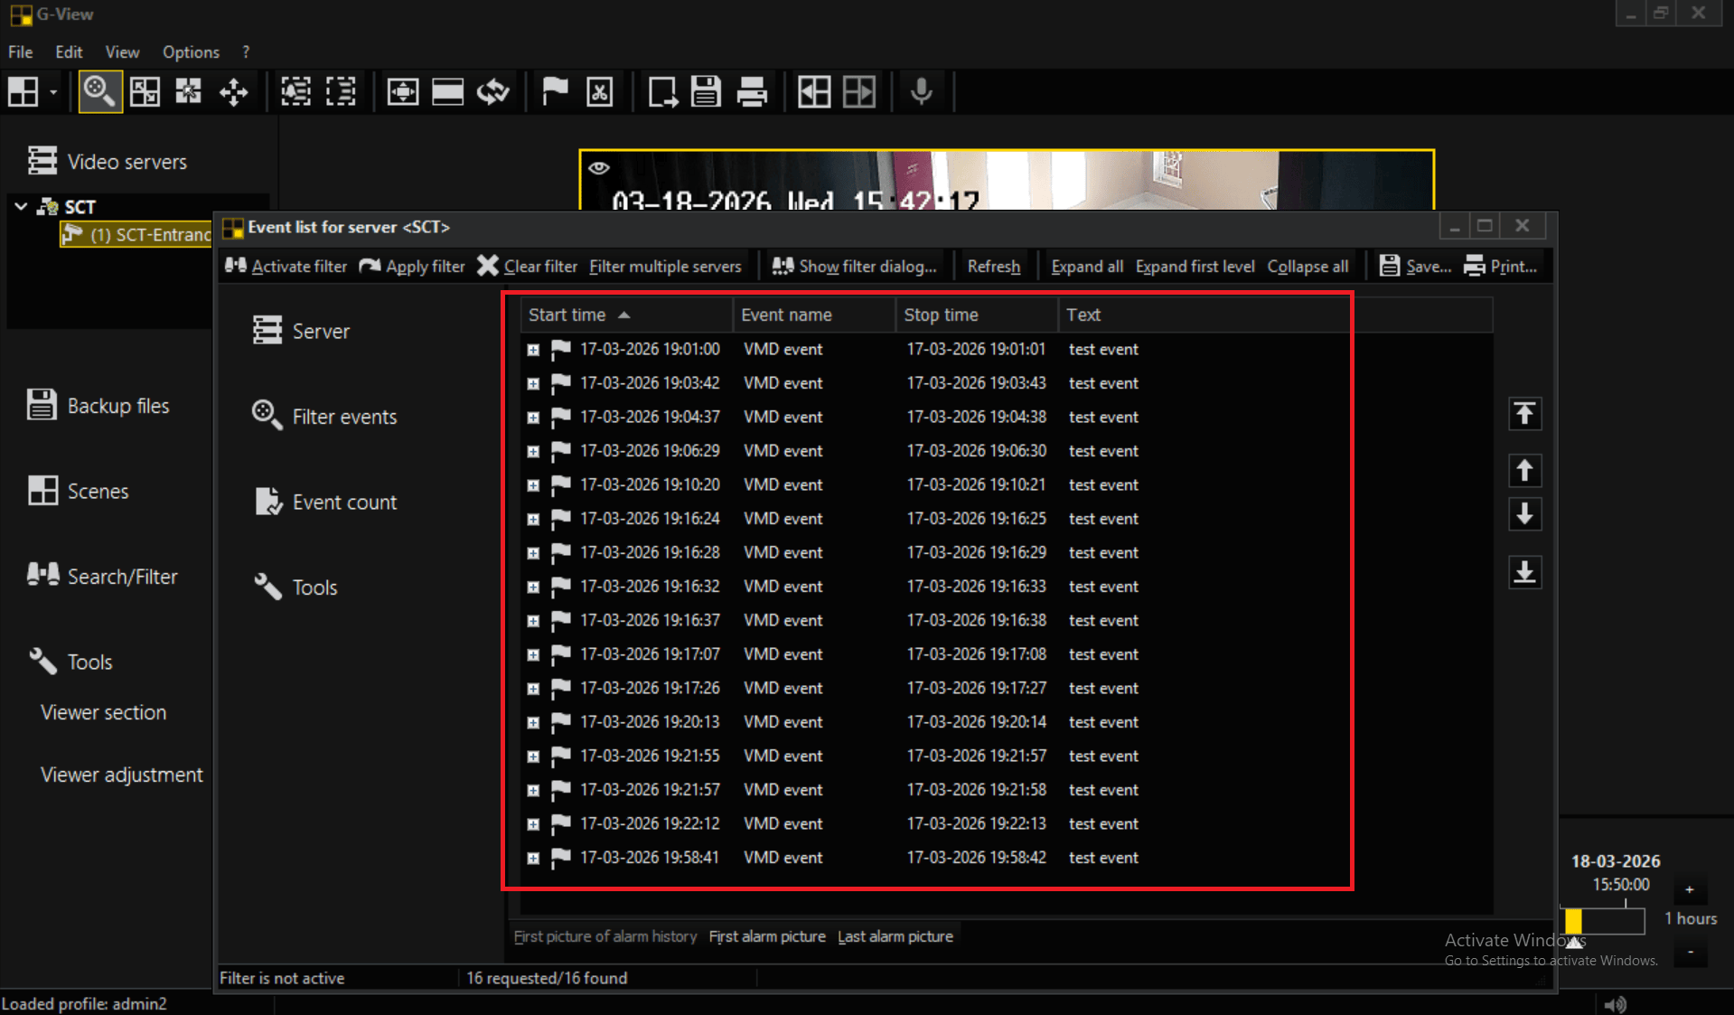The height and width of the screenshot is (1015, 1734).
Task: Jump to top of event list arrow
Action: [1524, 414]
